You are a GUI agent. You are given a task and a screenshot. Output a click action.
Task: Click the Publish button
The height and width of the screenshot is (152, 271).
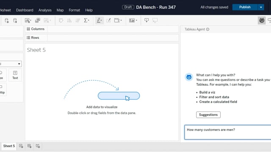245,7
